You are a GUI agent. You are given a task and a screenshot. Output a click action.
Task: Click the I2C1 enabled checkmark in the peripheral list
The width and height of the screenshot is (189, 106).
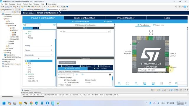26,61
